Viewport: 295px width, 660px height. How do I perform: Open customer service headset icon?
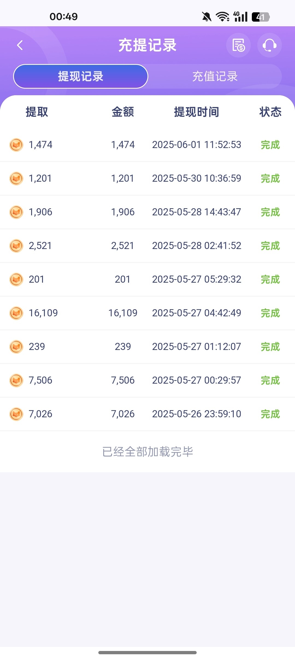[x=269, y=45]
